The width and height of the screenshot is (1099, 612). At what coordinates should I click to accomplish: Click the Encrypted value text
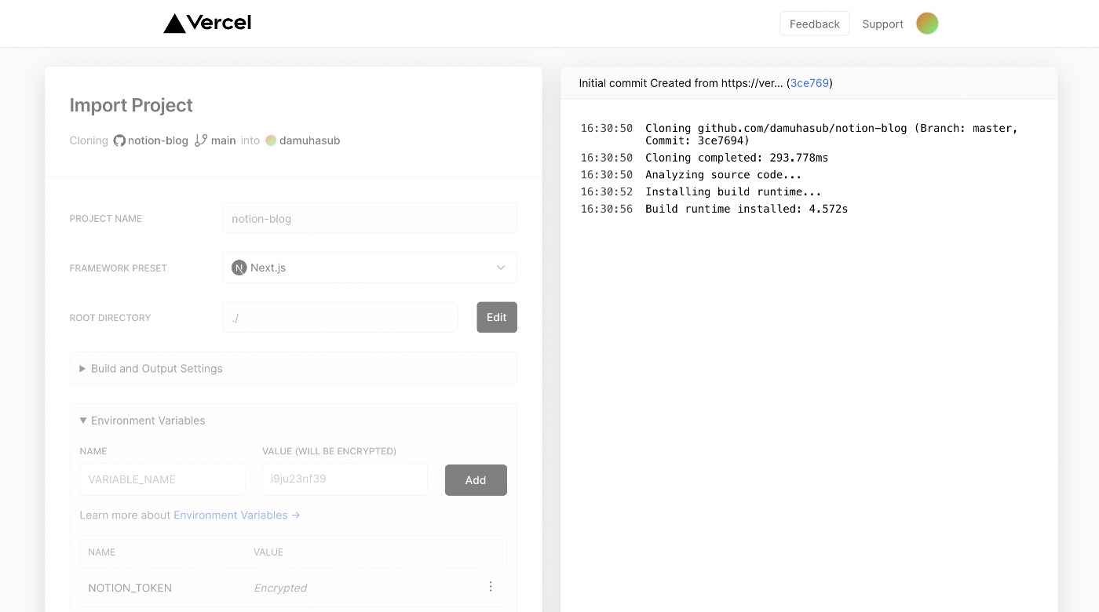tap(280, 588)
